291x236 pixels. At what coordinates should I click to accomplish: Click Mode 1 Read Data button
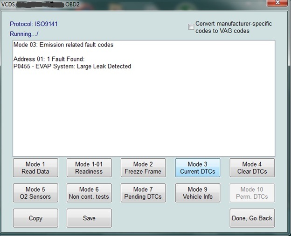click(35, 168)
